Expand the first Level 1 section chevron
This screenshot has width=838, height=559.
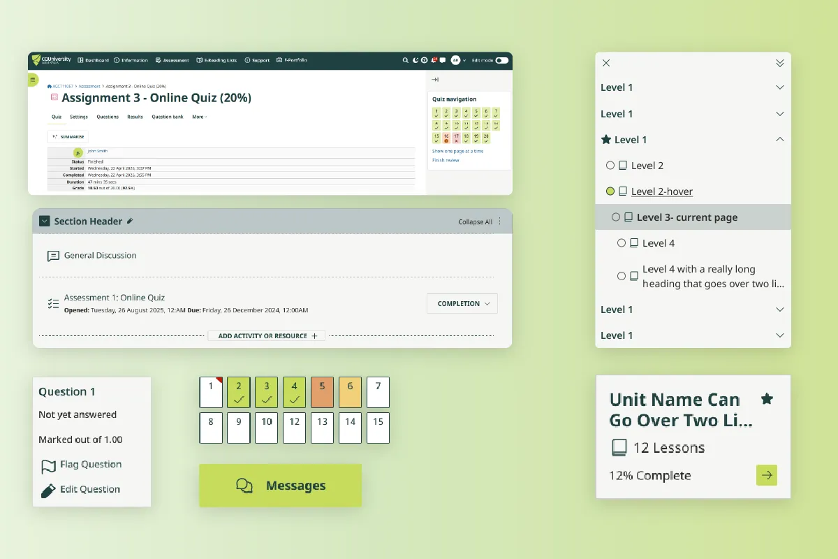[x=780, y=87]
